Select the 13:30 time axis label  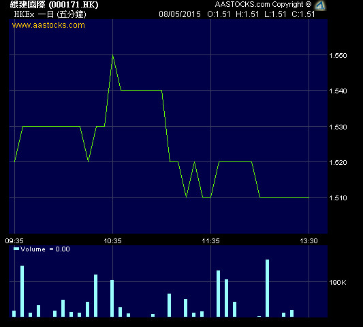click(x=309, y=241)
